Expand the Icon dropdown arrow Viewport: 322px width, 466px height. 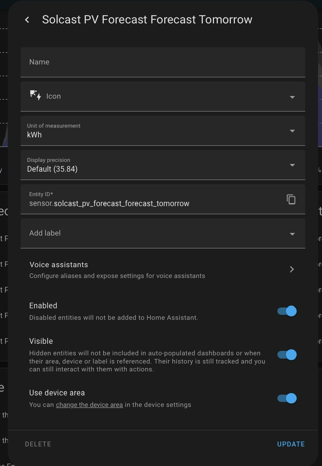292,97
